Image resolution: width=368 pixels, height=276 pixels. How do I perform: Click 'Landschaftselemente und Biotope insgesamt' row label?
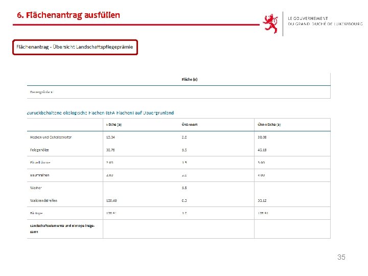62,229
